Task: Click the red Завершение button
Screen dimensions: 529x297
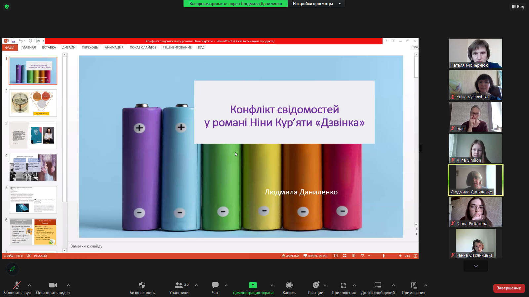Action: [509, 288]
